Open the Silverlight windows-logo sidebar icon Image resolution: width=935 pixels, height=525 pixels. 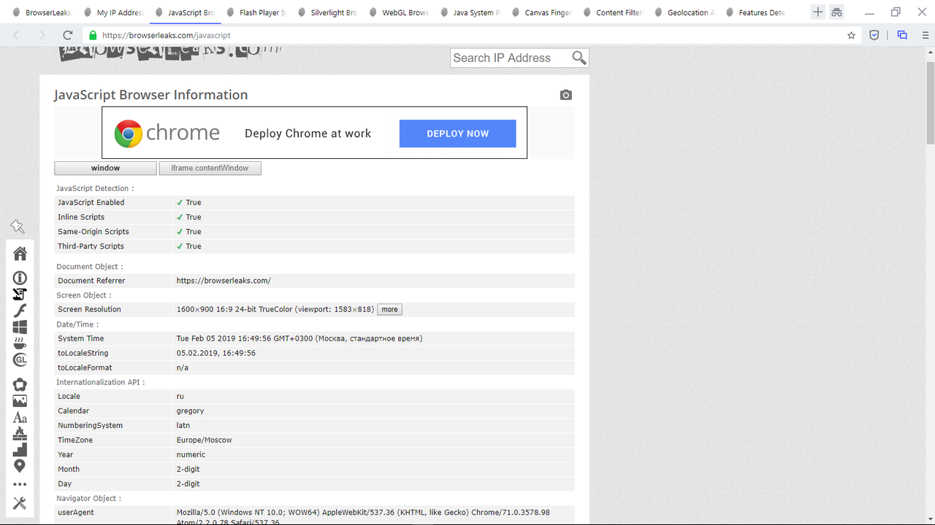click(x=20, y=327)
